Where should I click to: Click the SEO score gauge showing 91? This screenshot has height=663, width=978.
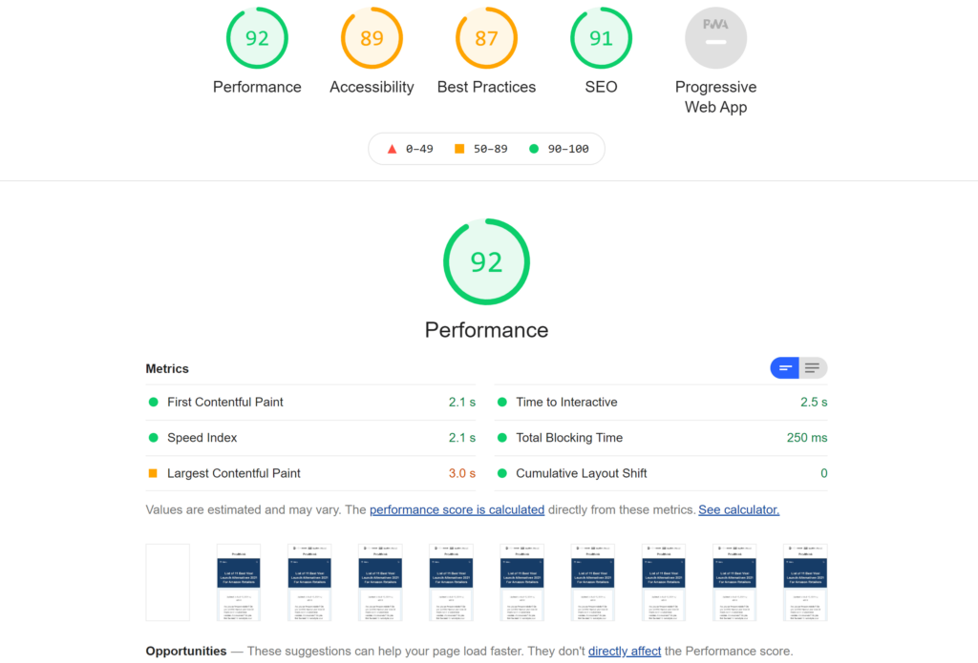(601, 38)
